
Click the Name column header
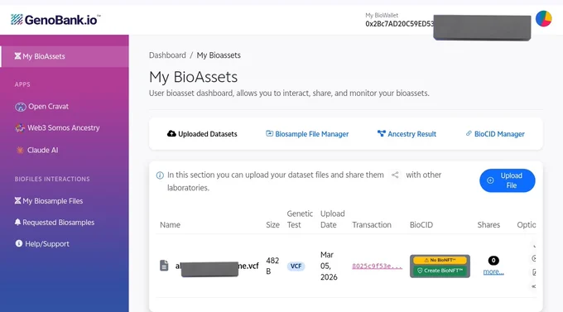point(170,225)
